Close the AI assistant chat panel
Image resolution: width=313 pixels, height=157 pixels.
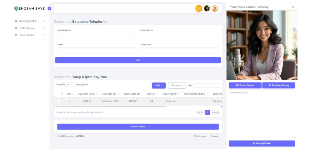click(x=293, y=7)
